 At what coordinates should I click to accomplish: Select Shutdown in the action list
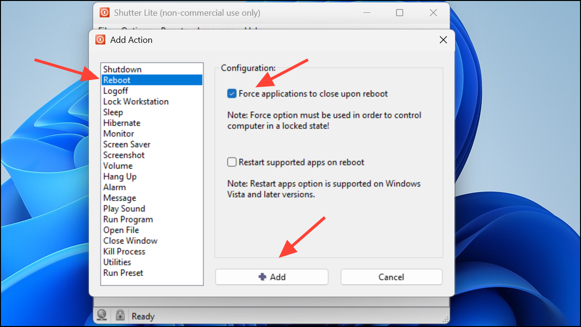(x=152, y=69)
